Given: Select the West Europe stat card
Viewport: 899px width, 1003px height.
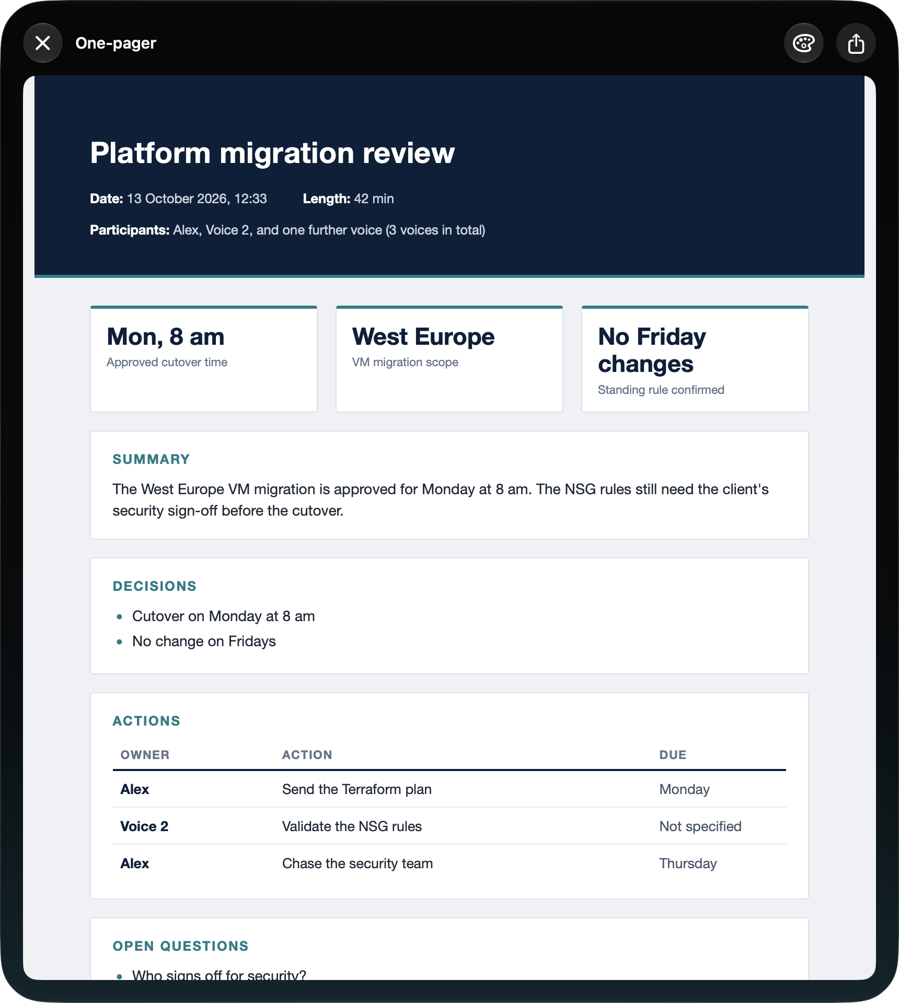Looking at the screenshot, I should pyautogui.click(x=449, y=359).
